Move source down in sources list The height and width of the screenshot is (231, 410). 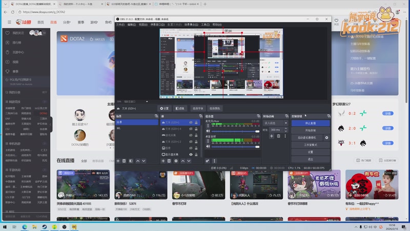click(x=189, y=161)
